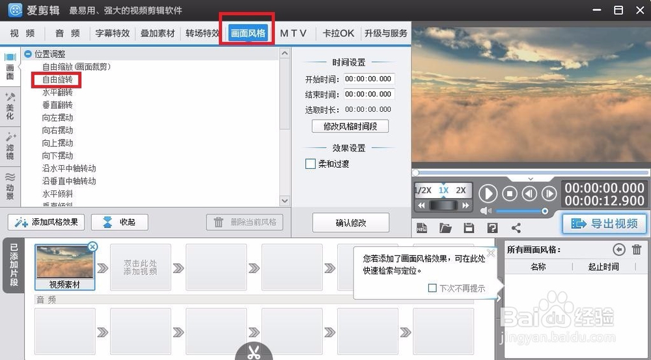651x360 pixels.
Task: Click the share icon
Action: 516,228
